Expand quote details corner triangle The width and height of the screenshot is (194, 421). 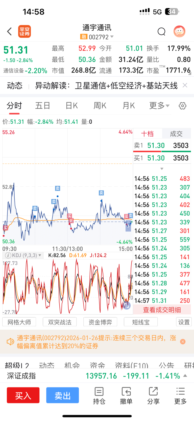[189, 73]
